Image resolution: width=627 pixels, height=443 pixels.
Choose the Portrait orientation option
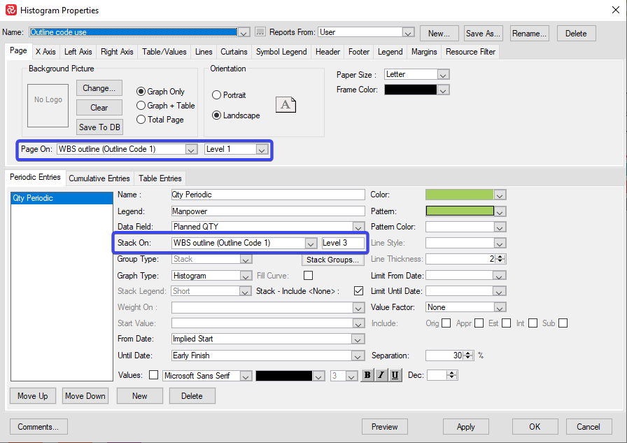[217, 95]
